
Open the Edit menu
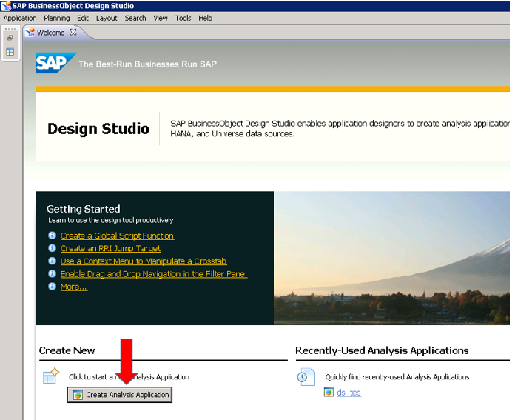(x=83, y=18)
